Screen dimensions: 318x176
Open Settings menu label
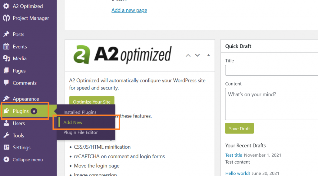click(21, 148)
